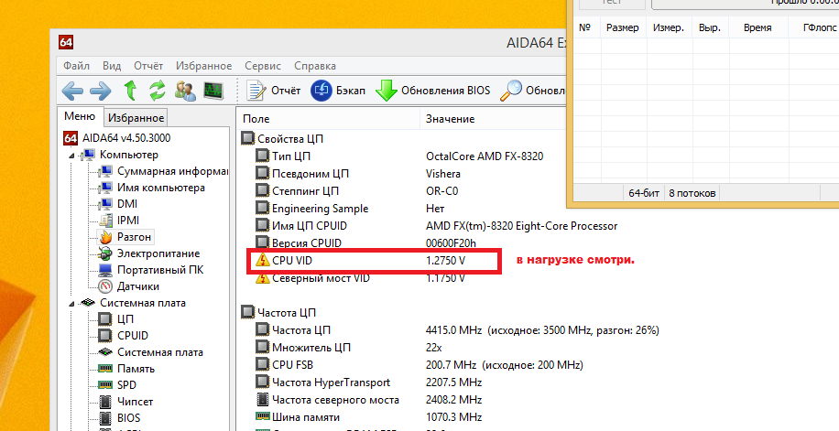The image size is (839, 431).
Task: Collapse the Компьютер tree node
Action: click(x=72, y=155)
